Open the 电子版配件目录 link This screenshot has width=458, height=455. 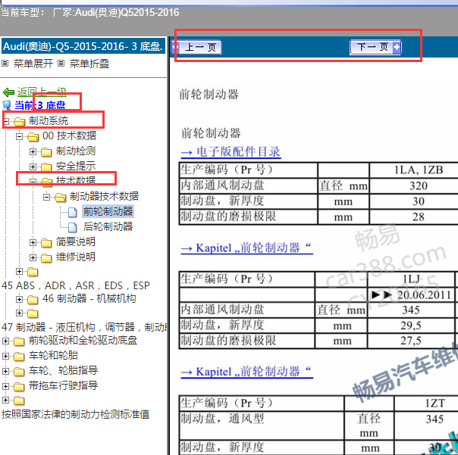[231, 152]
